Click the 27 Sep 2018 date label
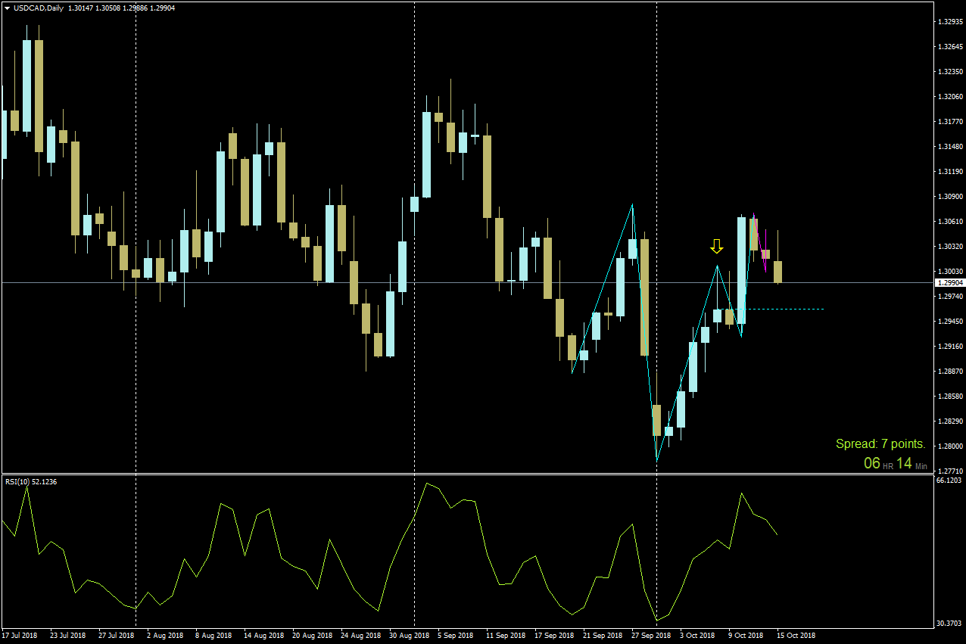 [x=651, y=636]
